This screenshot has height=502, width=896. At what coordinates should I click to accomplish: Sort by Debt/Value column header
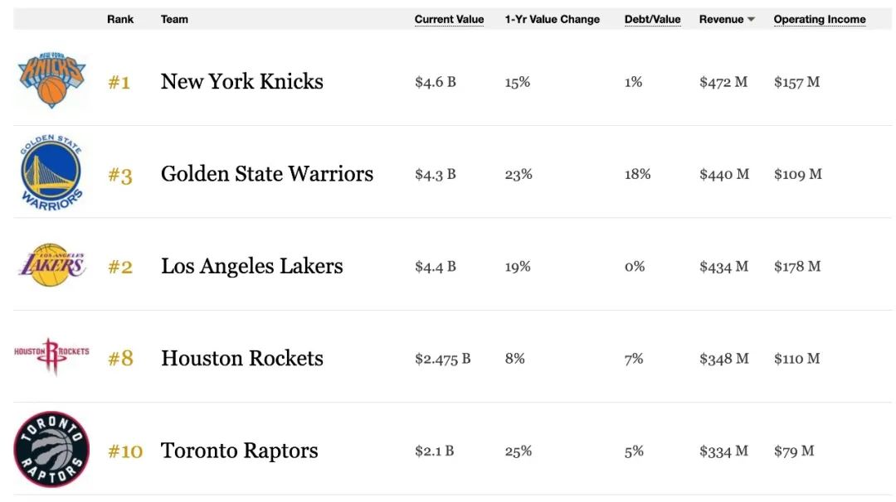click(x=652, y=20)
